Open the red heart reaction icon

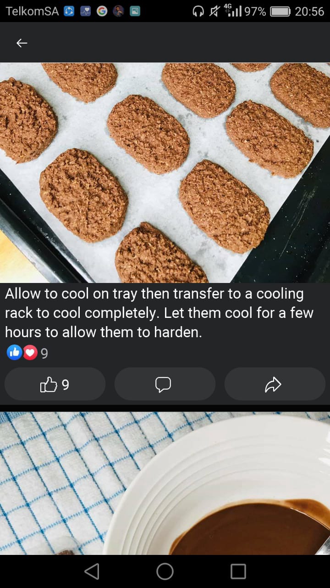[x=30, y=353]
